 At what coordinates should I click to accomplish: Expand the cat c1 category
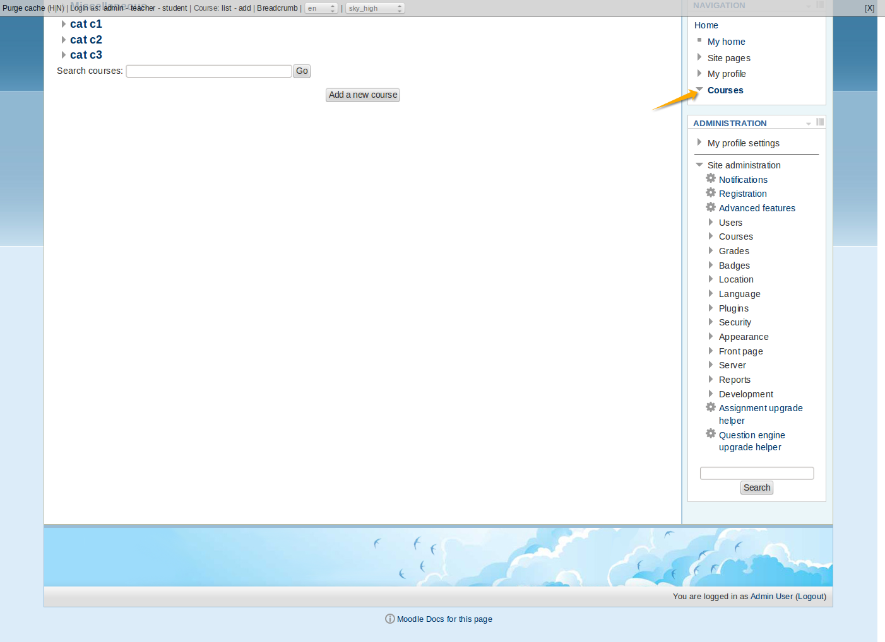point(64,24)
